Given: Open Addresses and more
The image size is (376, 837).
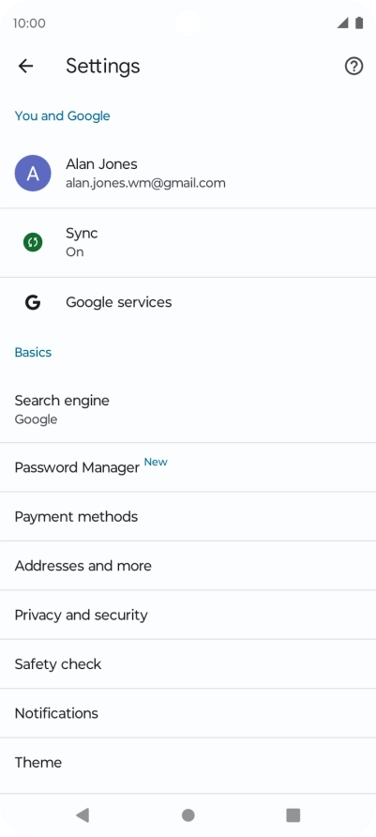Looking at the screenshot, I should pyautogui.click(x=188, y=566).
